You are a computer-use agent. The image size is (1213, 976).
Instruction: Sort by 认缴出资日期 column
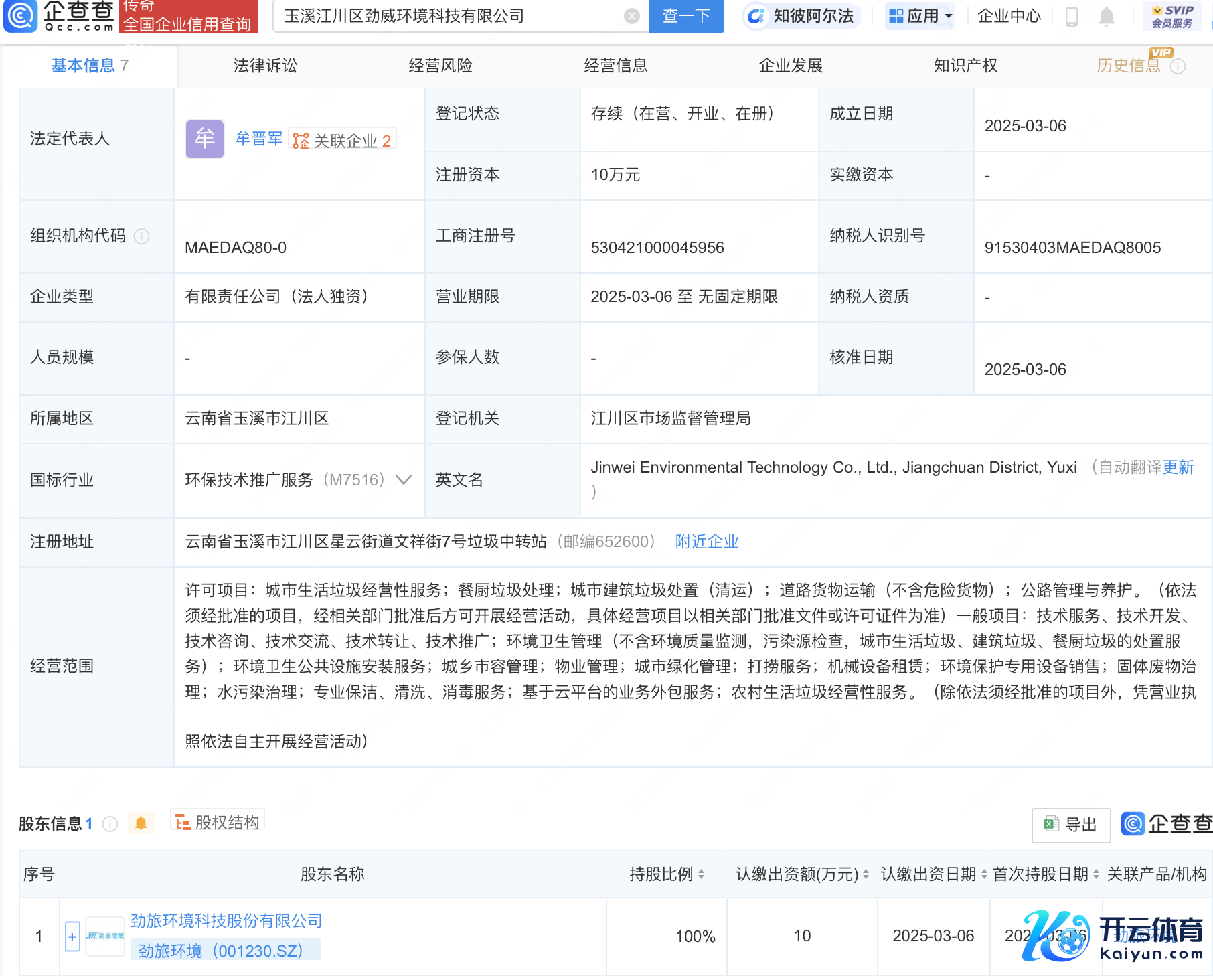pos(984,874)
